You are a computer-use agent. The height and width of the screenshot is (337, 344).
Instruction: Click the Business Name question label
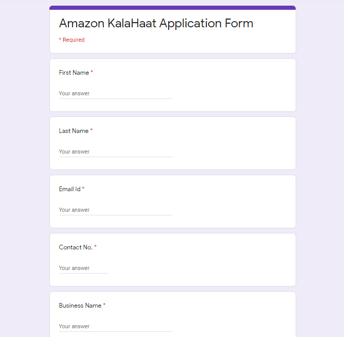80,306
